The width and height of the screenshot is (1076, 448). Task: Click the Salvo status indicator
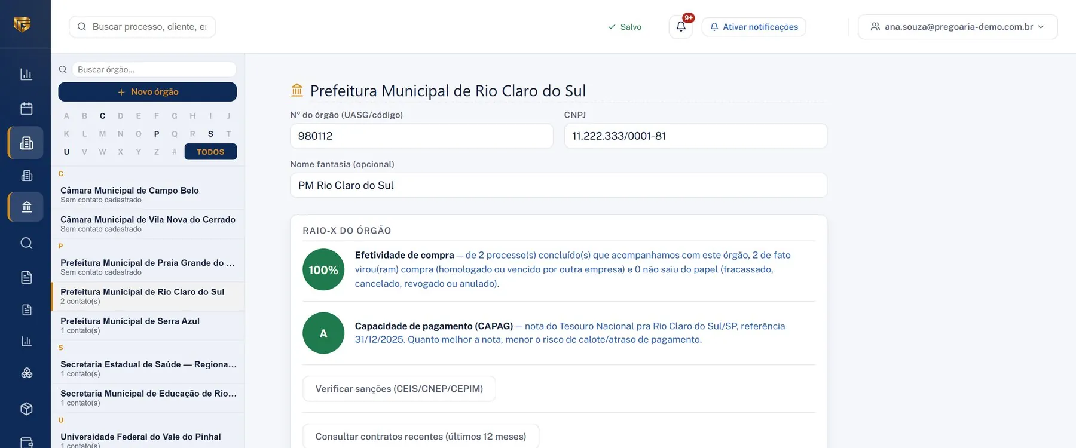click(x=625, y=27)
